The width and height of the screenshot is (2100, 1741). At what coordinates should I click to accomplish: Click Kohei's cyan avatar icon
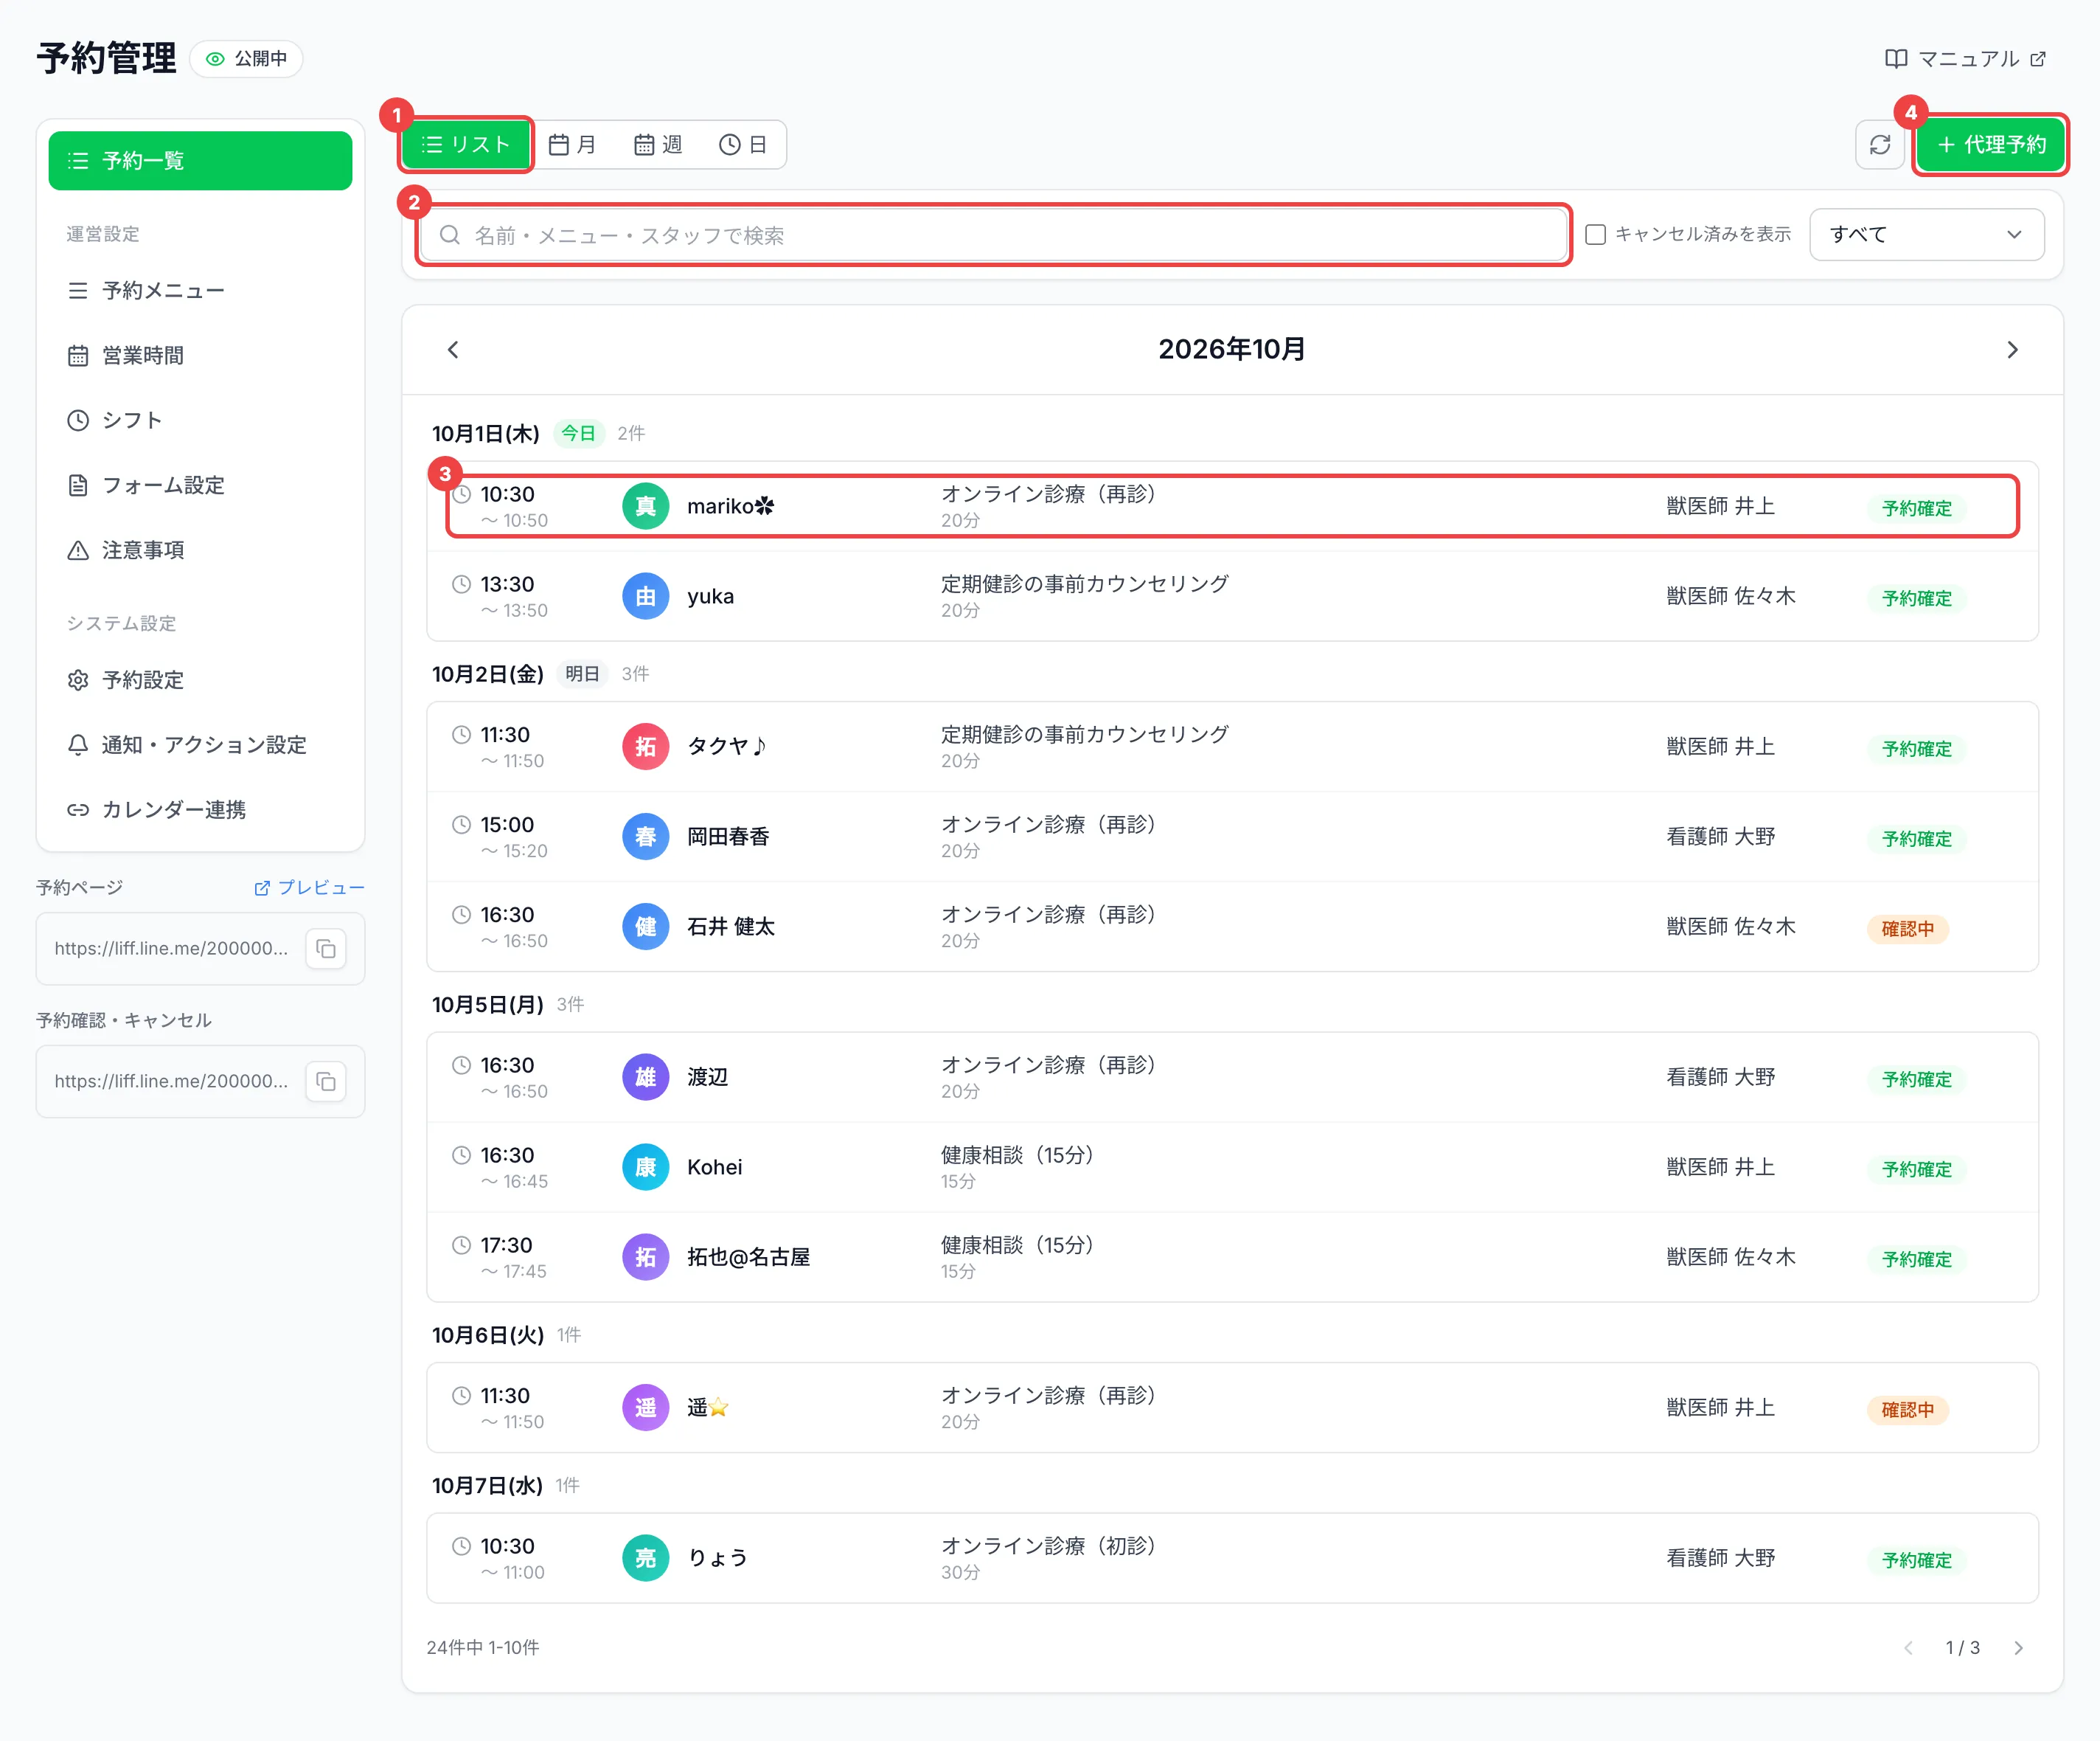tap(646, 1166)
